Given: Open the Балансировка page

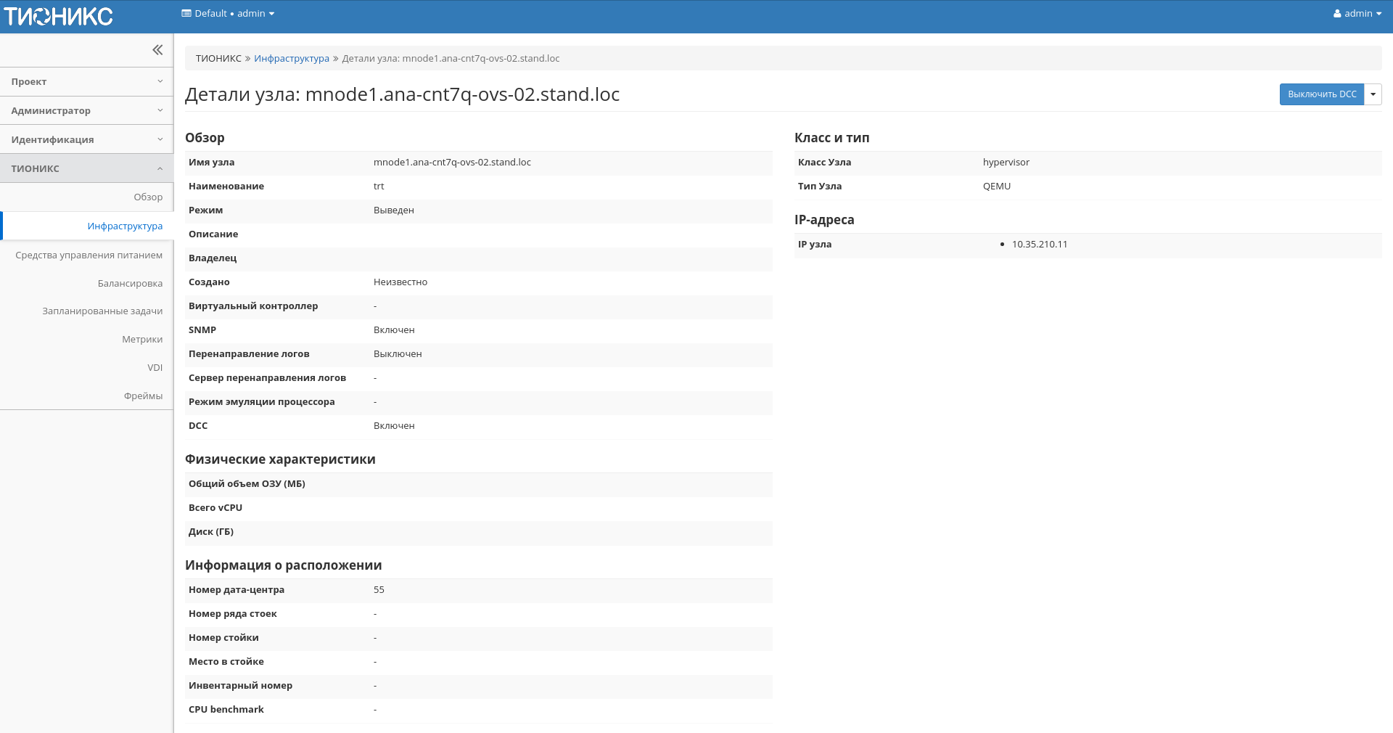Looking at the screenshot, I should [130, 284].
